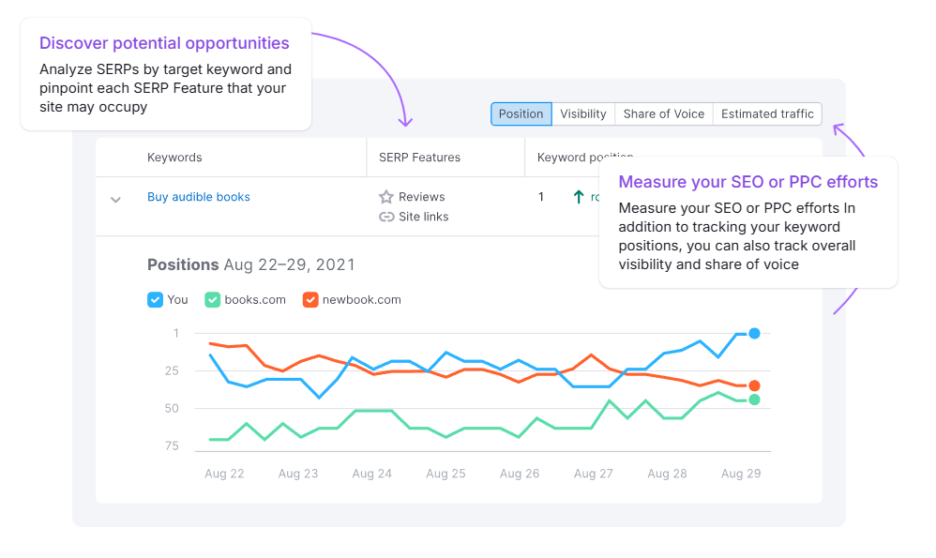Click the Discover potential opportunities heading
This screenshot has width=936, height=558.
[x=164, y=43]
